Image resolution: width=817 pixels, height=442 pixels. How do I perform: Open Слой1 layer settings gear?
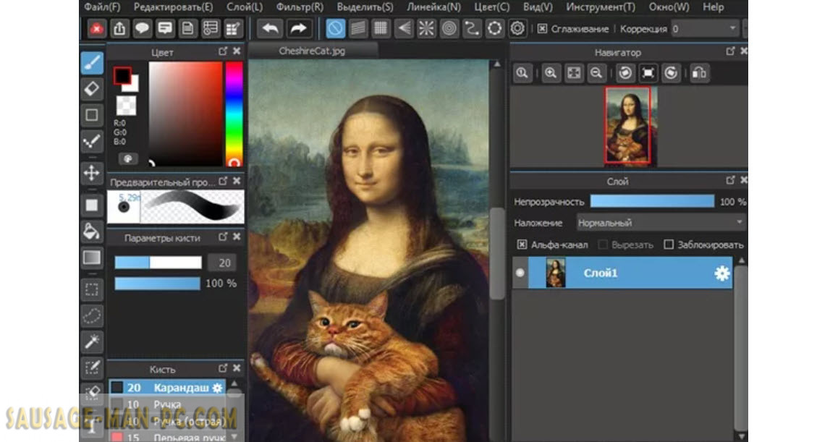721,273
